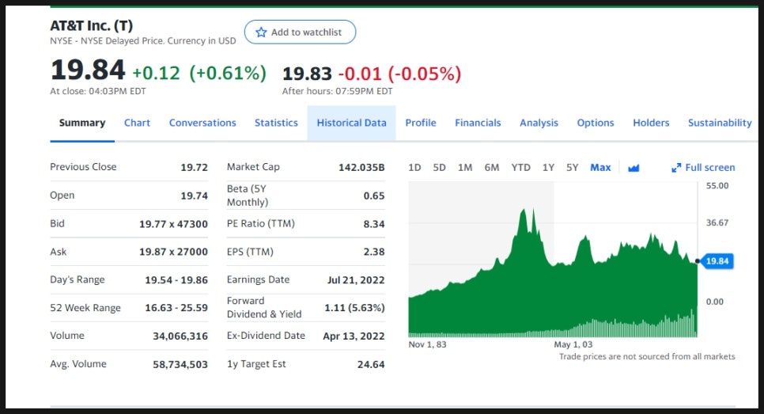Image resolution: width=764 pixels, height=414 pixels.
Task: Click the Nov 1, 83 axis label
Action: tap(427, 344)
